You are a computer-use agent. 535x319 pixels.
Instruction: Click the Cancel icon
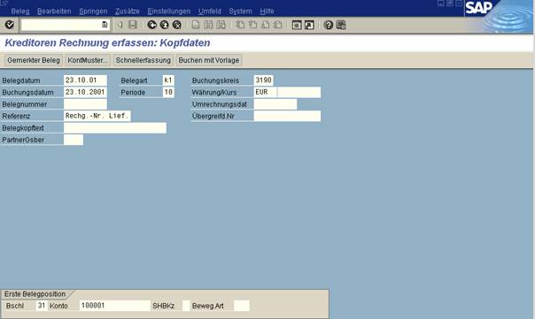pos(176,25)
